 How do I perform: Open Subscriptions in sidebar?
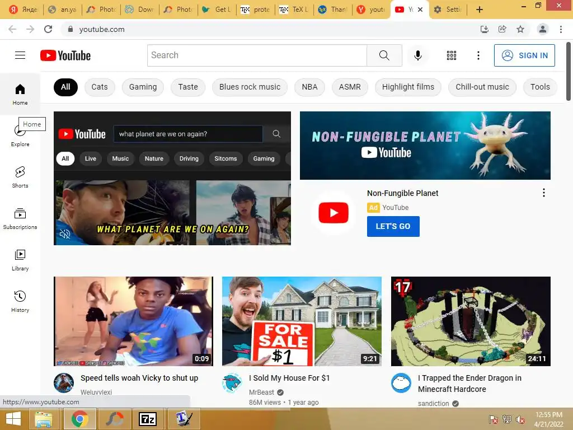click(x=20, y=219)
